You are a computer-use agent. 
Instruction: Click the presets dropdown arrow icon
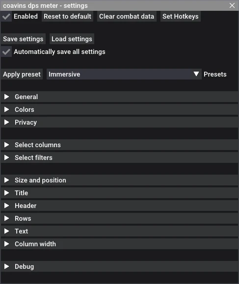[x=196, y=74]
